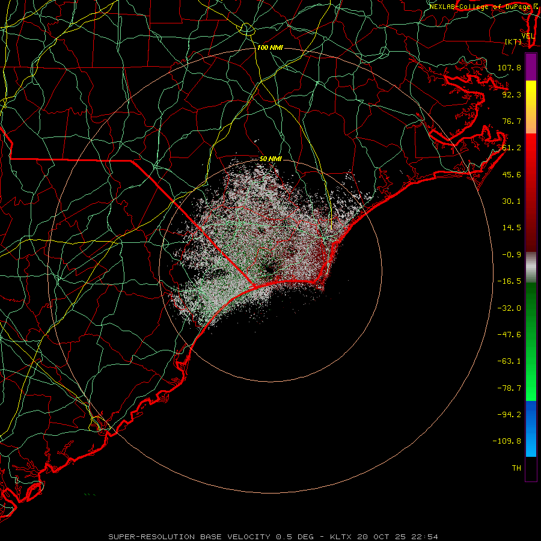Image resolution: width=541 pixels, height=541 pixels.
Task: Click the 45.6 legend value
Action: click(x=512, y=174)
